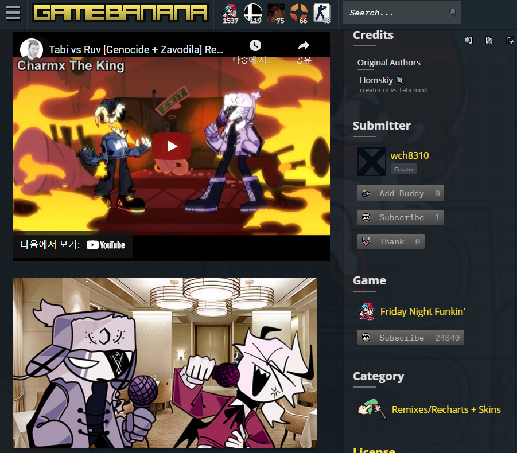Click the second Credits module icon

tap(489, 40)
